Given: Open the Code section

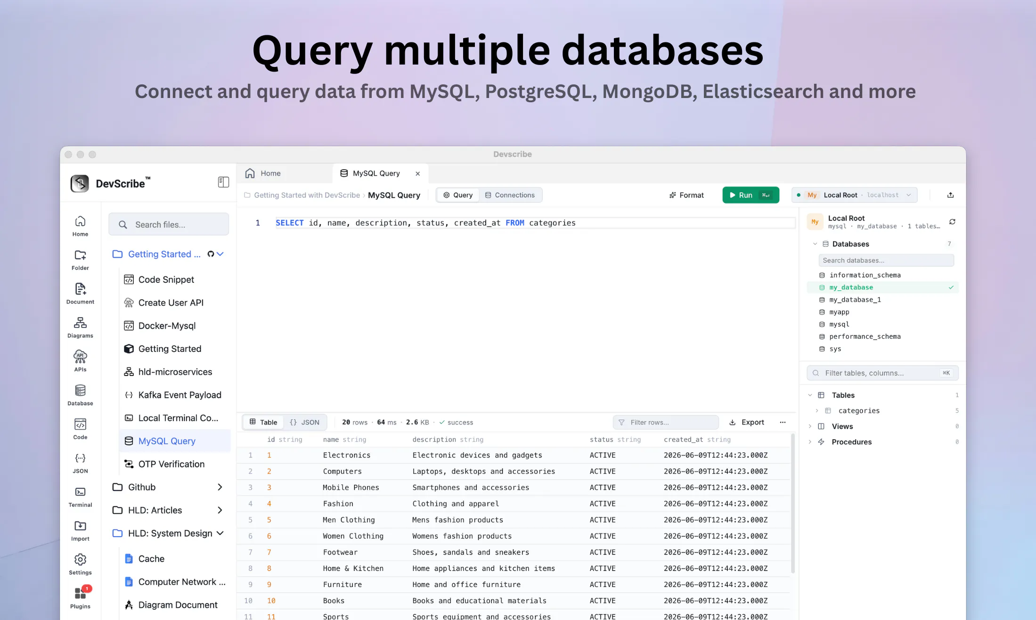Looking at the screenshot, I should [x=80, y=429].
